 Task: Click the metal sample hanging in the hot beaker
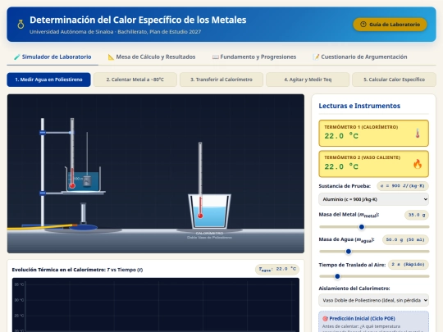point(87,181)
